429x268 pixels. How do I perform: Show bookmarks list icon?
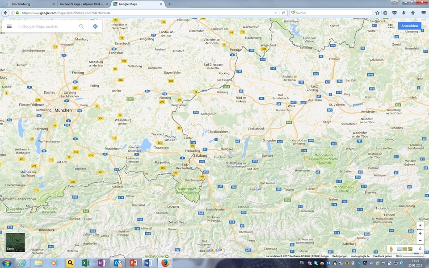click(385, 13)
